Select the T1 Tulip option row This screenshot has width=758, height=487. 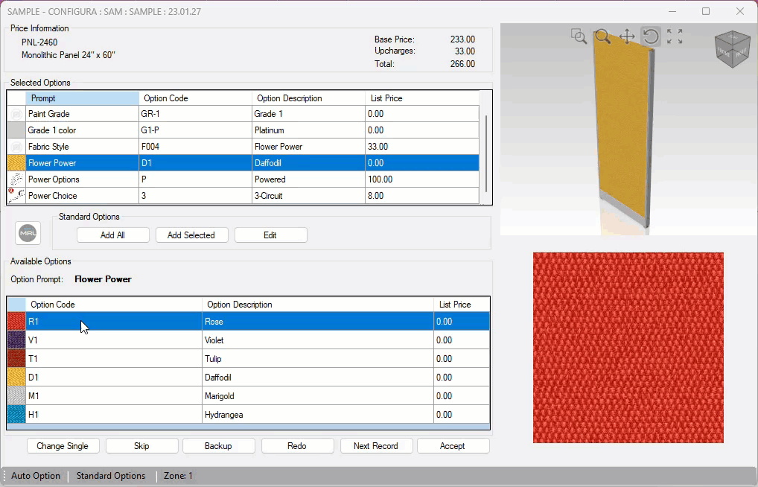pyautogui.click(x=249, y=359)
